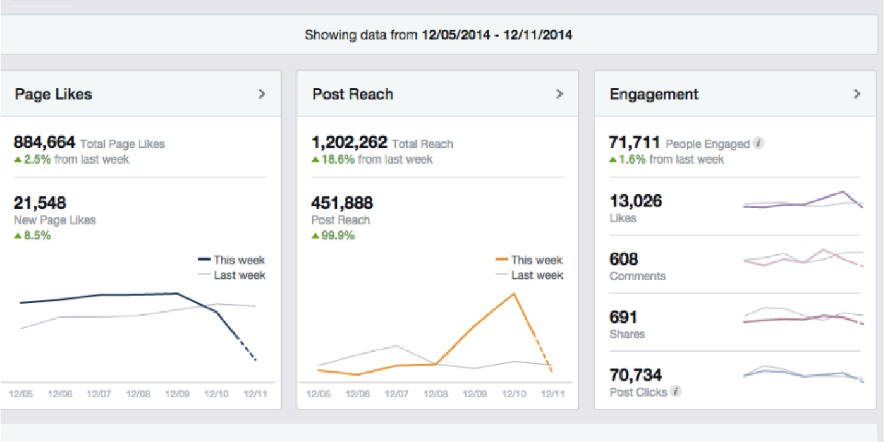Select This week legend in Post Reach chart

pyautogui.click(x=528, y=260)
